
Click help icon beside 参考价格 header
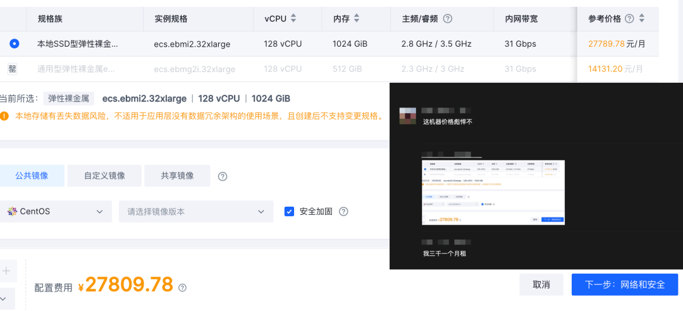coord(629,19)
